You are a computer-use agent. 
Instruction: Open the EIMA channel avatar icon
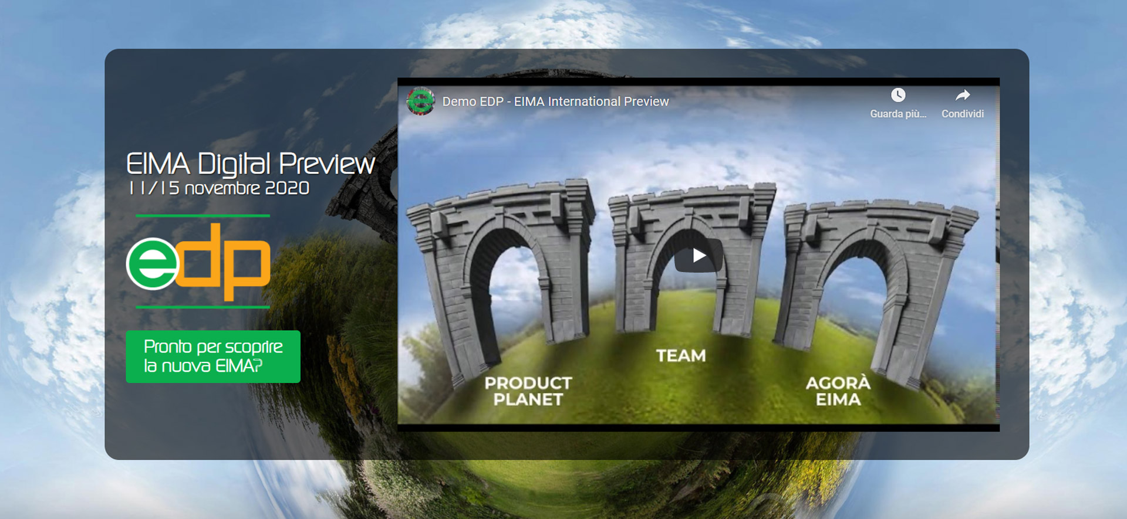(x=421, y=101)
